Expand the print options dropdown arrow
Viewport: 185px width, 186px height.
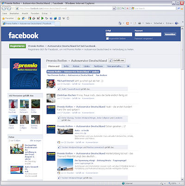[143, 23]
